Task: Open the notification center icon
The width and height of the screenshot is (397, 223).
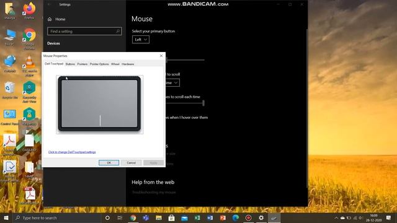Action: click(x=388, y=217)
